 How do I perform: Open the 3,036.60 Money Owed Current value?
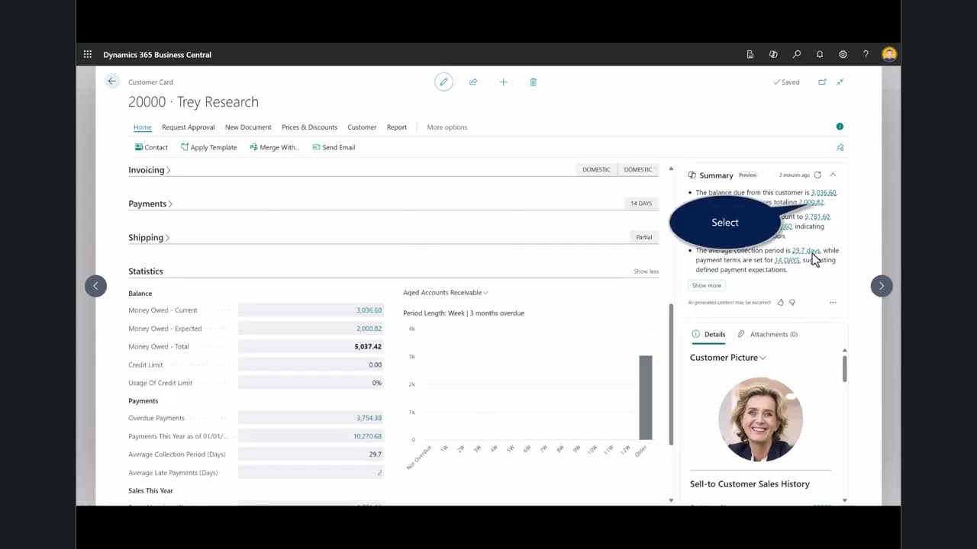click(x=369, y=310)
